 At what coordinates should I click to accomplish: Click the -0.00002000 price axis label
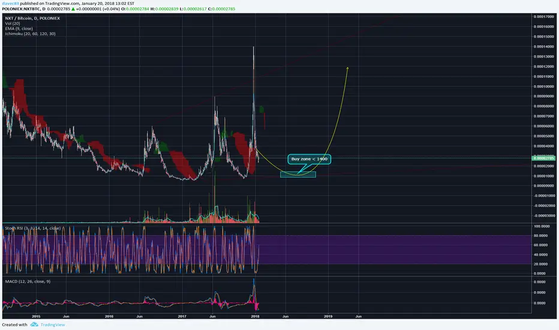(544, 205)
